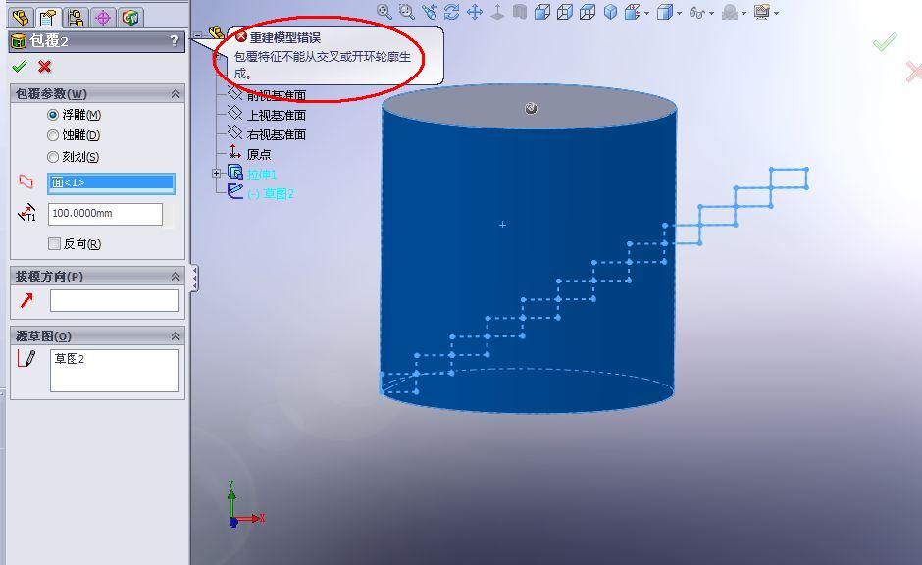Switch to DimXpertManager tab

click(103, 18)
